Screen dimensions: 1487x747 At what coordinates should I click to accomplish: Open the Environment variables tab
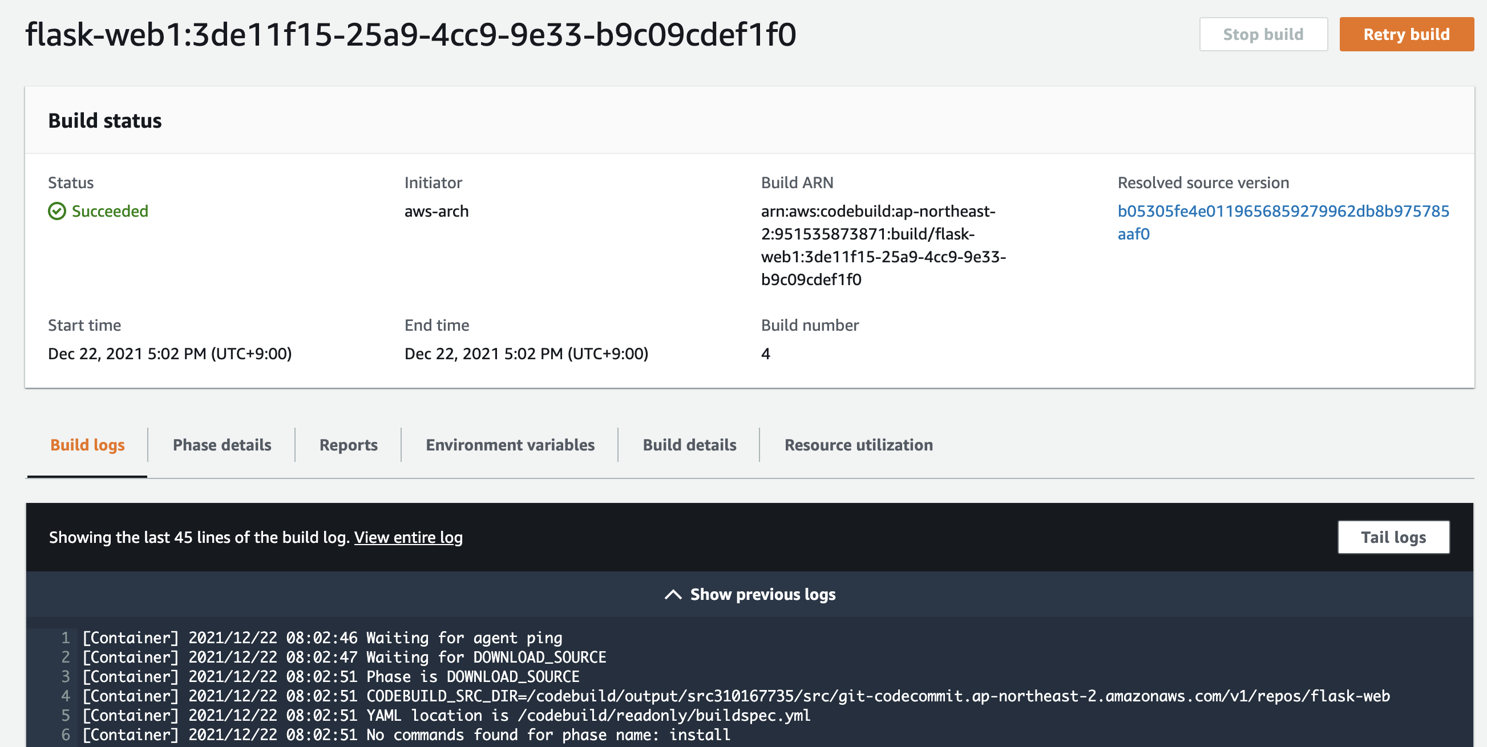[x=510, y=445]
